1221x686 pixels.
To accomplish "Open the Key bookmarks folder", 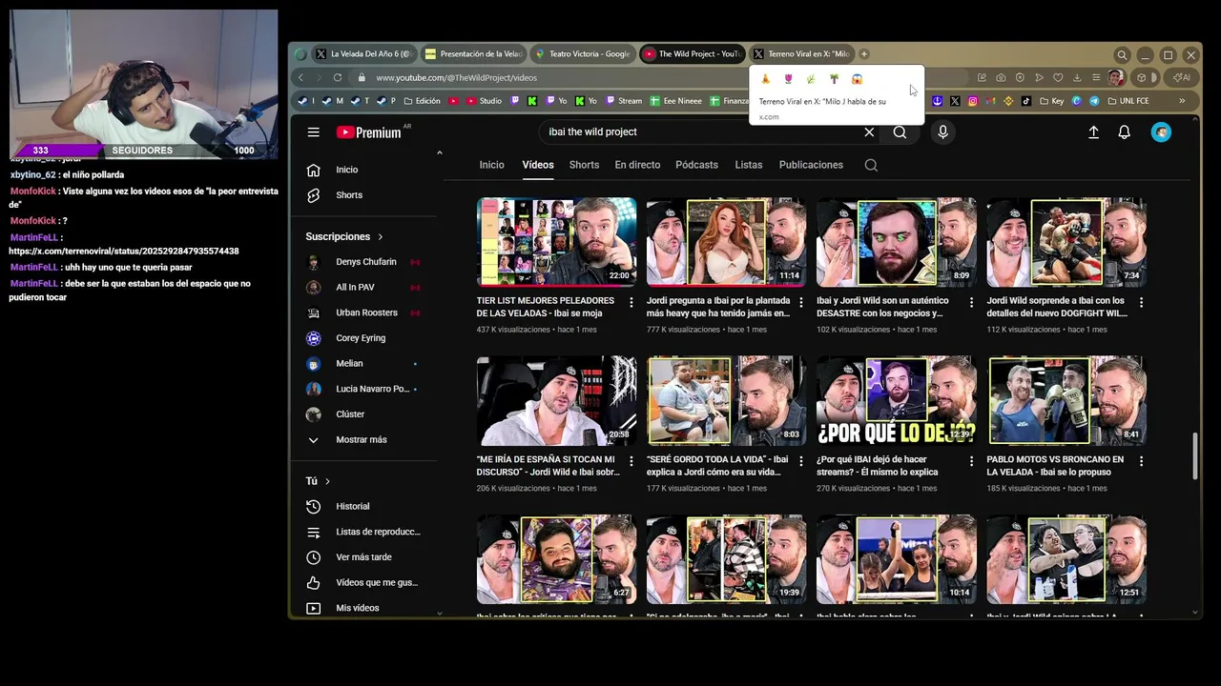I will coord(1052,101).
